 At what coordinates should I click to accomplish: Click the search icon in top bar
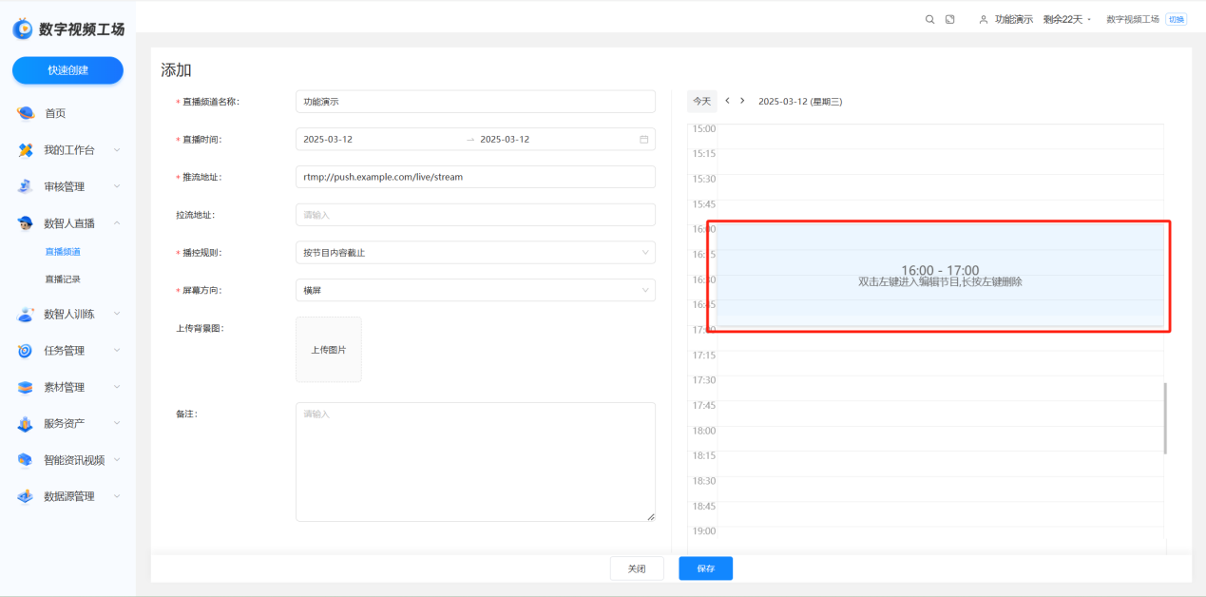click(x=929, y=19)
